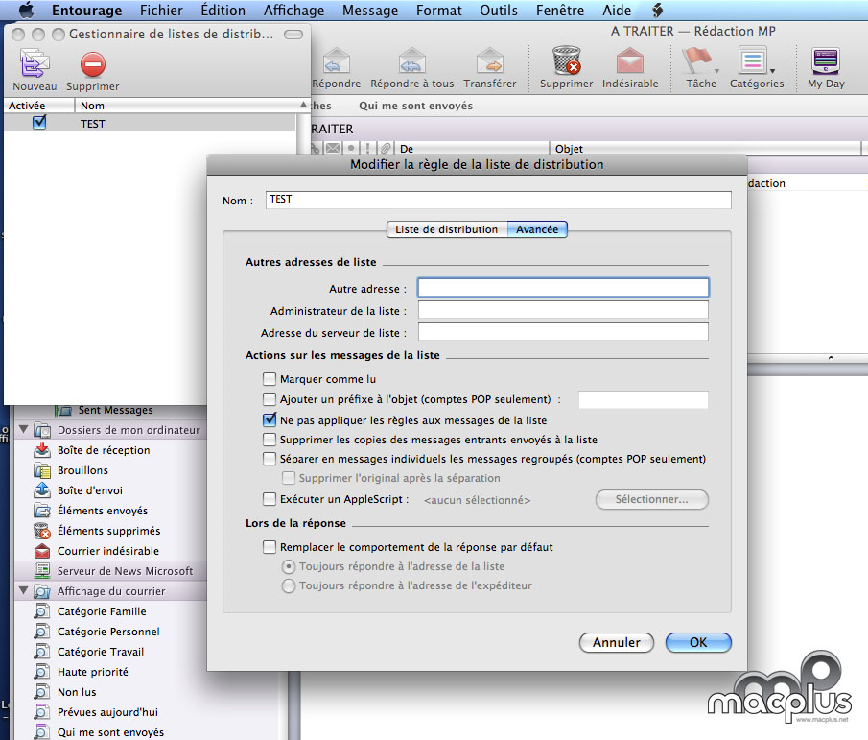Select Brouillons folder
This screenshot has width=868, height=740.
click(x=83, y=470)
